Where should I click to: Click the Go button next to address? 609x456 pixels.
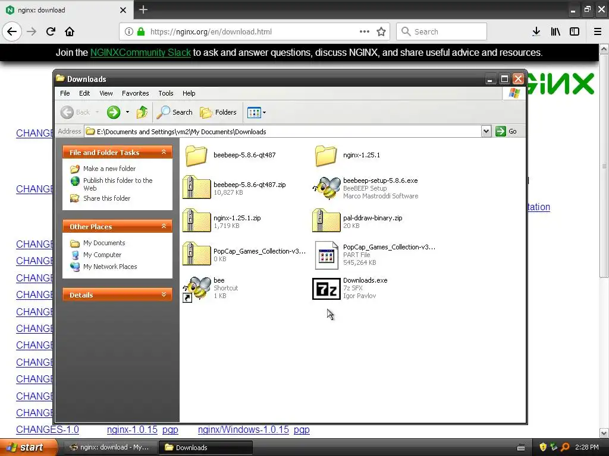click(x=507, y=131)
